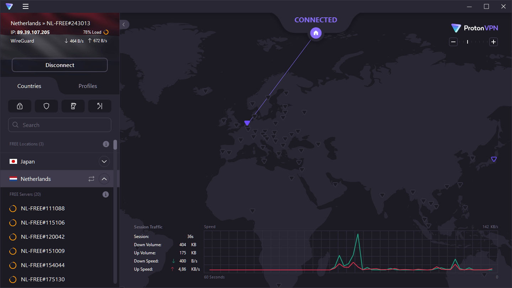Expand the Japan server list
The height and width of the screenshot is (288, 512).
pos(104,161)
